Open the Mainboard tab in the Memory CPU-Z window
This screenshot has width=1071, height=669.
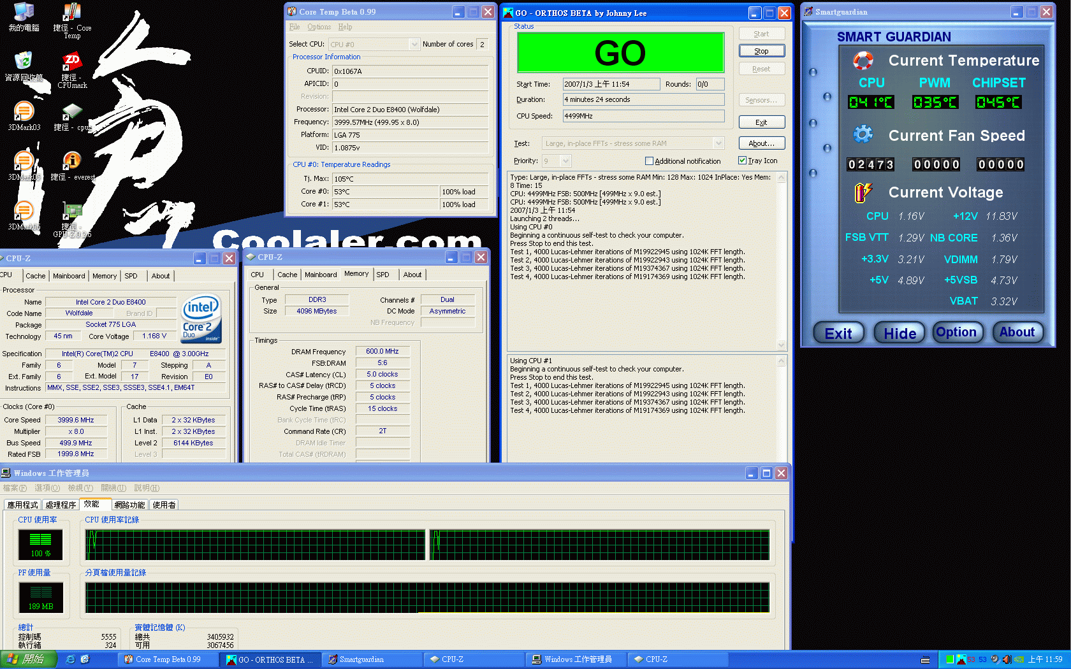pyautogui.click(x=321, y=275)
